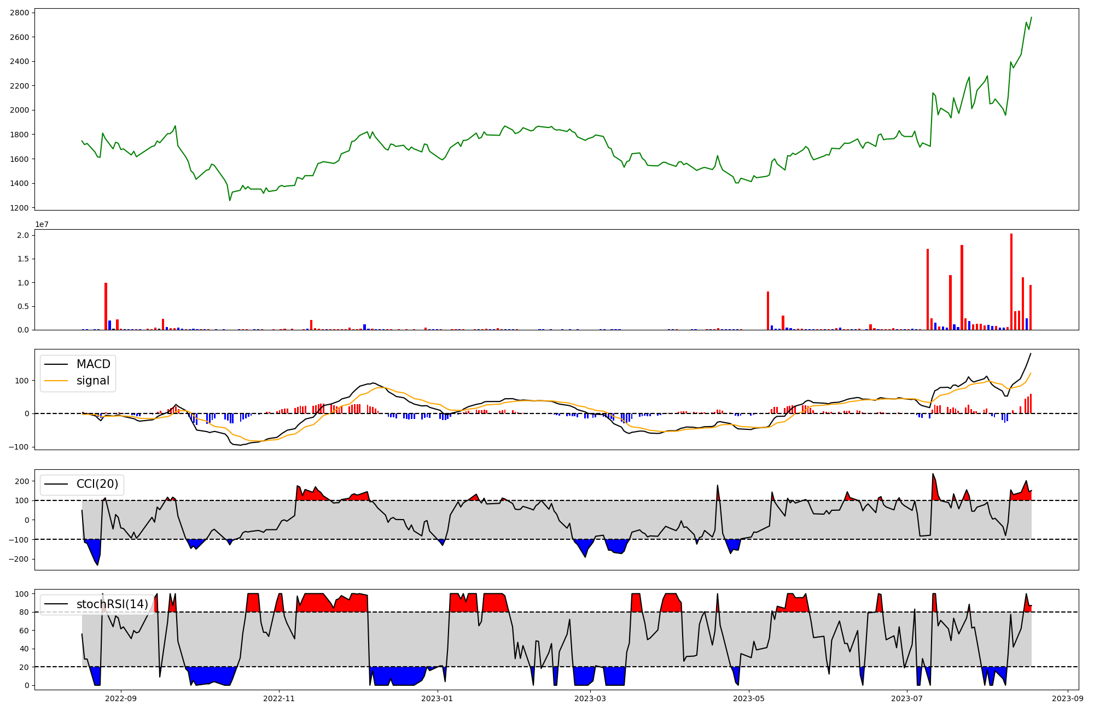Click the -100 MACD axis label

[19, 447]
